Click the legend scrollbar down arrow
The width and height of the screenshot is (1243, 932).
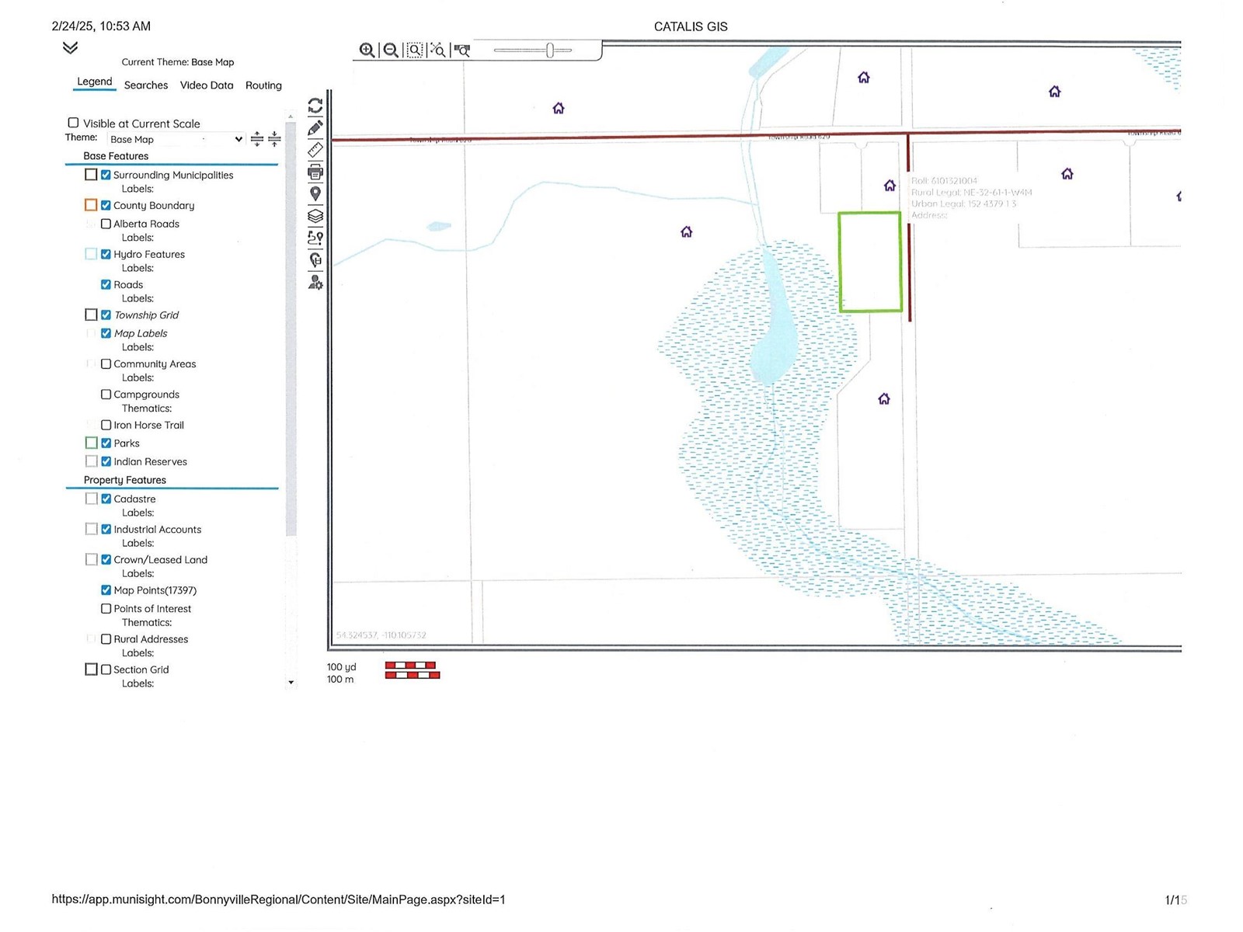(x=291, y=683)
